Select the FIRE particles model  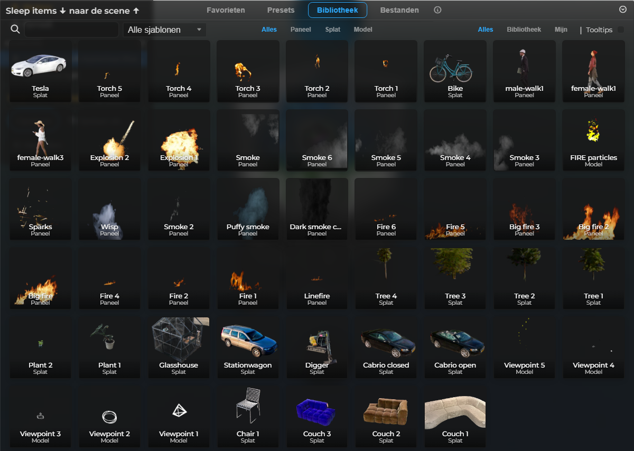click(x=593, y=140)
